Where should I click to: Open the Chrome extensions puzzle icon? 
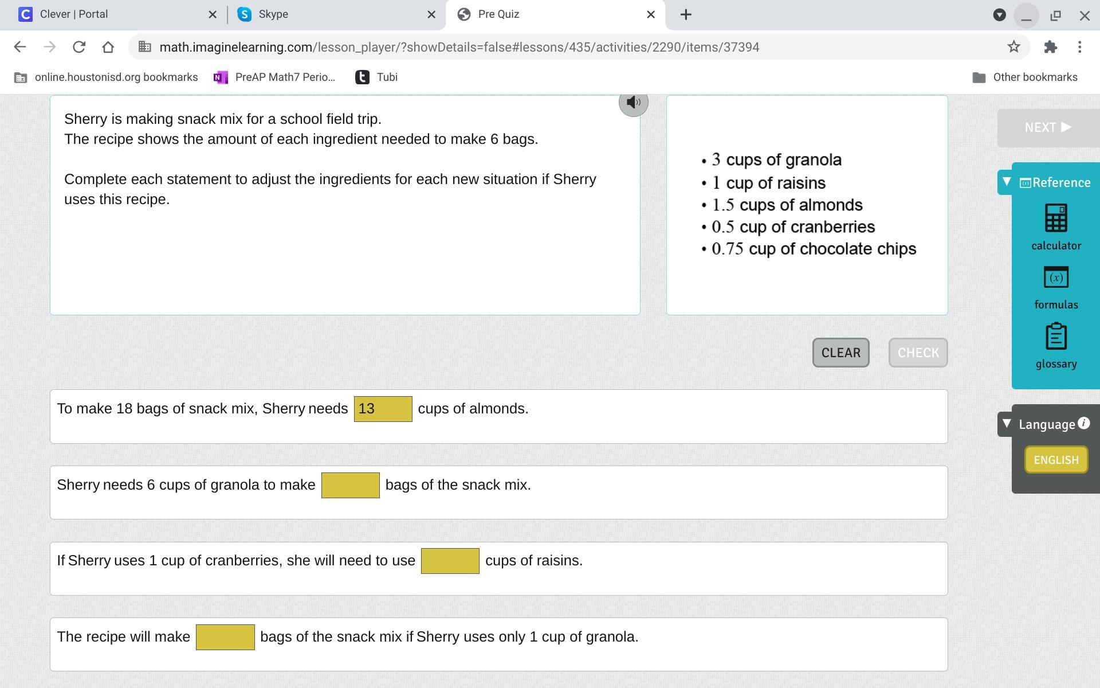1050,47
